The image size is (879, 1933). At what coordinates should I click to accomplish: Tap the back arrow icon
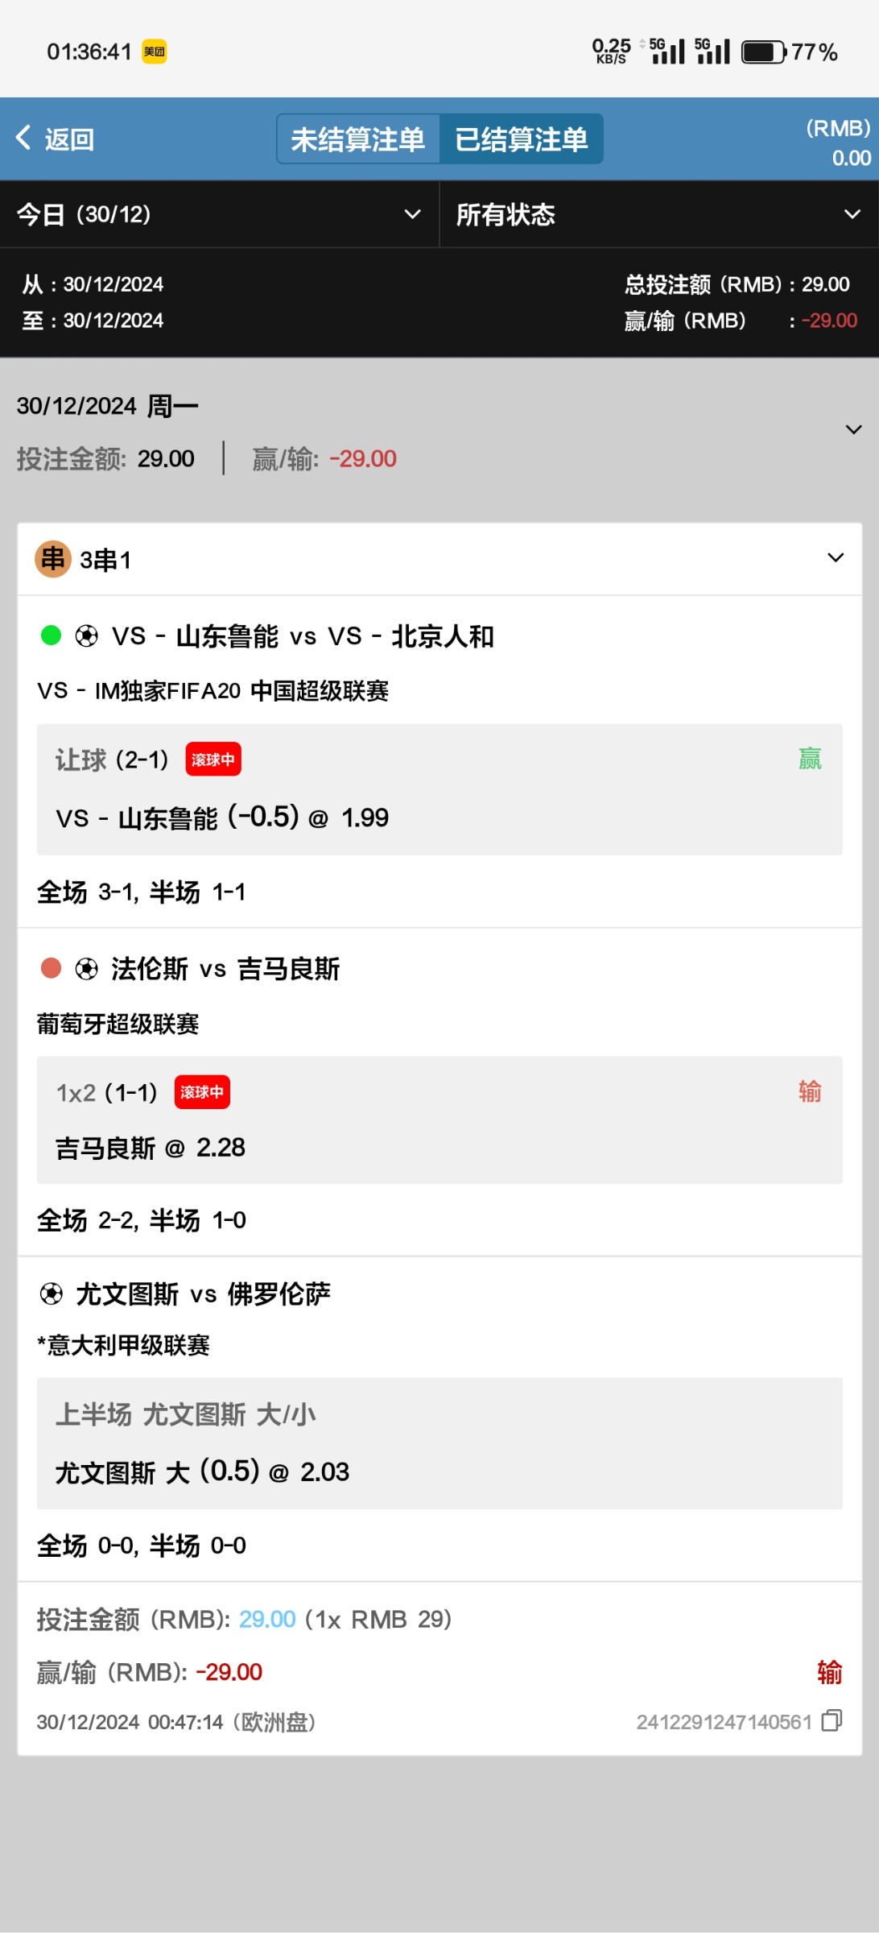(x=24, y=138)
